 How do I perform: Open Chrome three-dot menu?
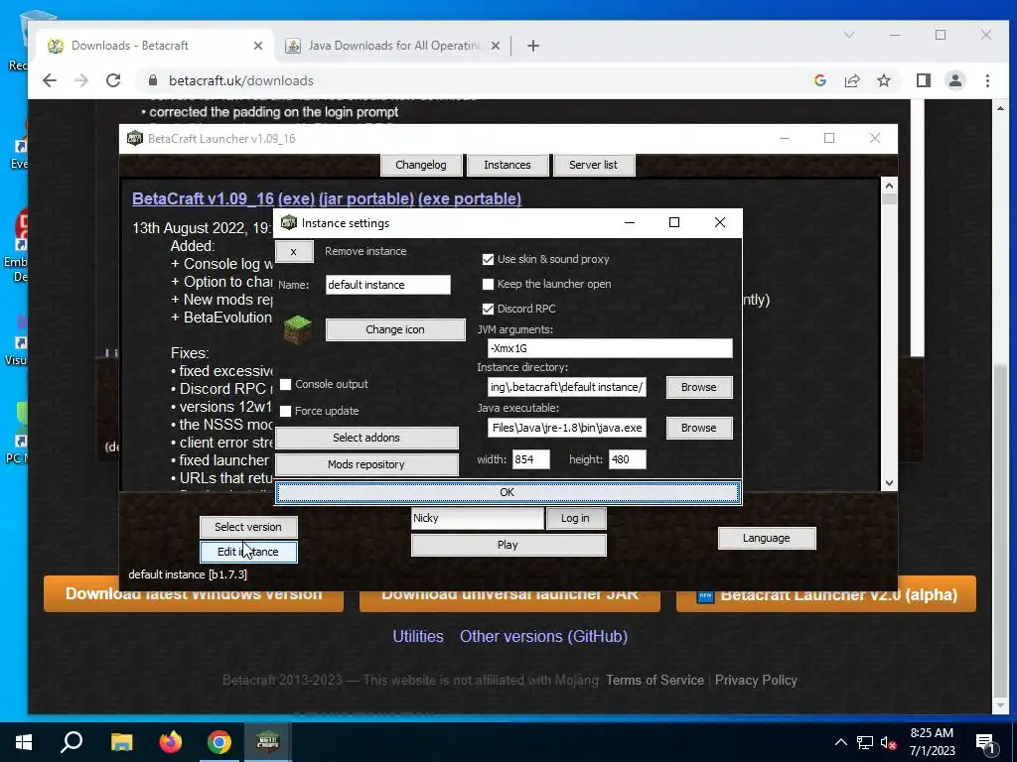pos(987,80)
